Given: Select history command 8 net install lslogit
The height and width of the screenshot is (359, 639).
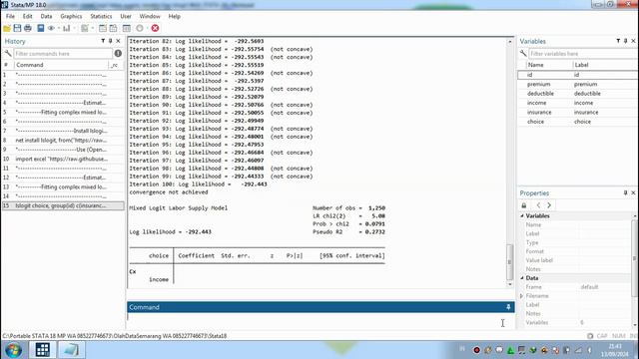Looking at the screenshot, I should (x=63, y=141).
